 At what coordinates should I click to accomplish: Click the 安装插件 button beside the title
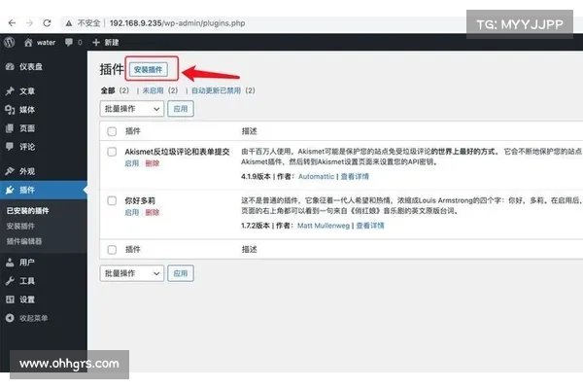click(x=149, y=70)
